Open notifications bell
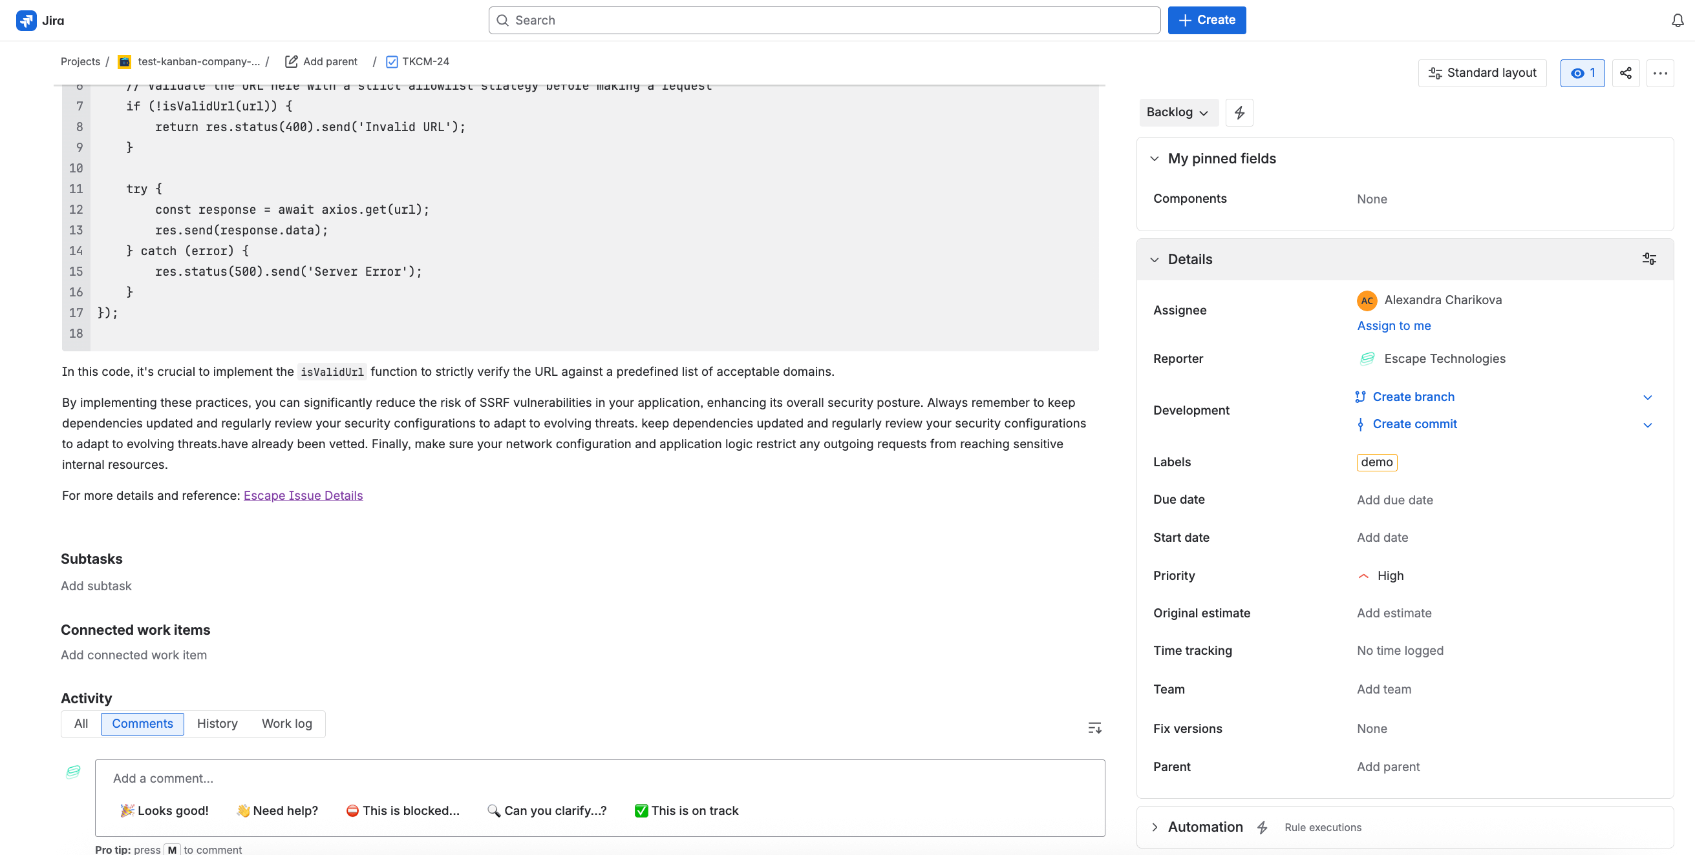Image resolution: width=1695 pixels, height=855 pixels. coord(1675,20)
